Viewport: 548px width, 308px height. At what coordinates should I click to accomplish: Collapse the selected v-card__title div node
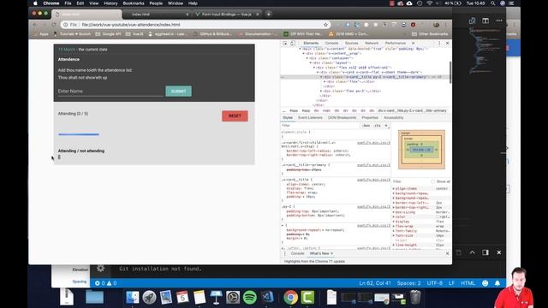(321, 77)
